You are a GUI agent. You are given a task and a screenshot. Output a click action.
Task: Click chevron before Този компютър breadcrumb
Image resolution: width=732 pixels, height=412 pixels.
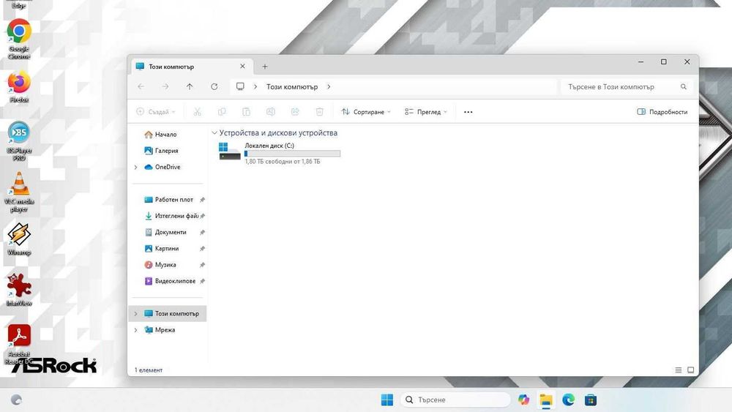(x=255, y=87)
